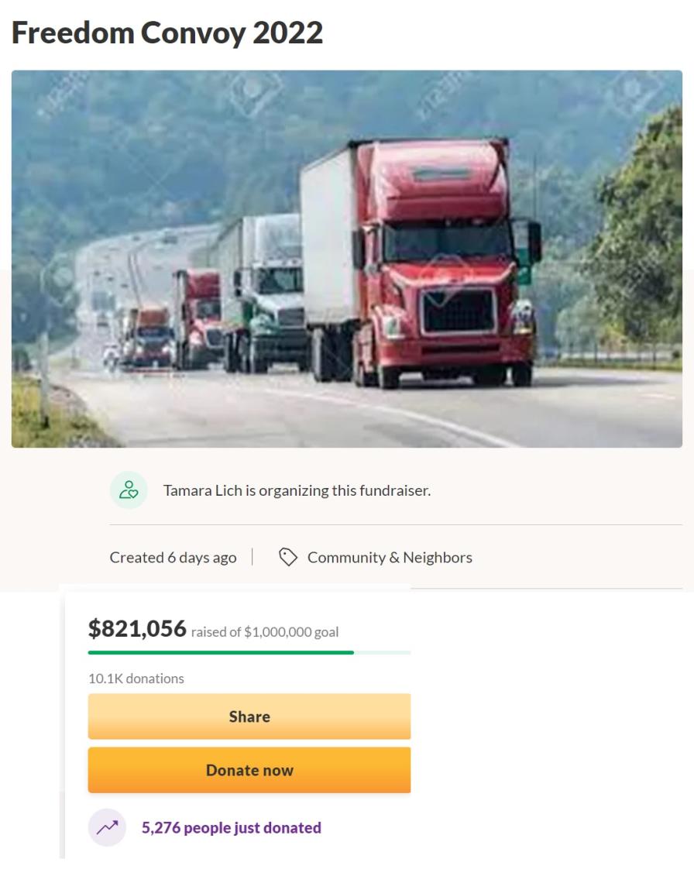Click the white and green second truck
This screenshot has height=883, width=694.
click(260, 293)
